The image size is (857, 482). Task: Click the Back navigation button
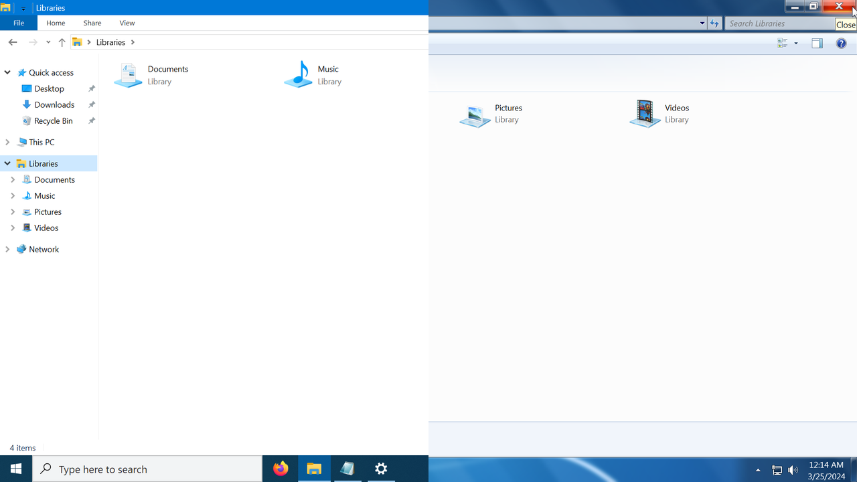(12, 42)
